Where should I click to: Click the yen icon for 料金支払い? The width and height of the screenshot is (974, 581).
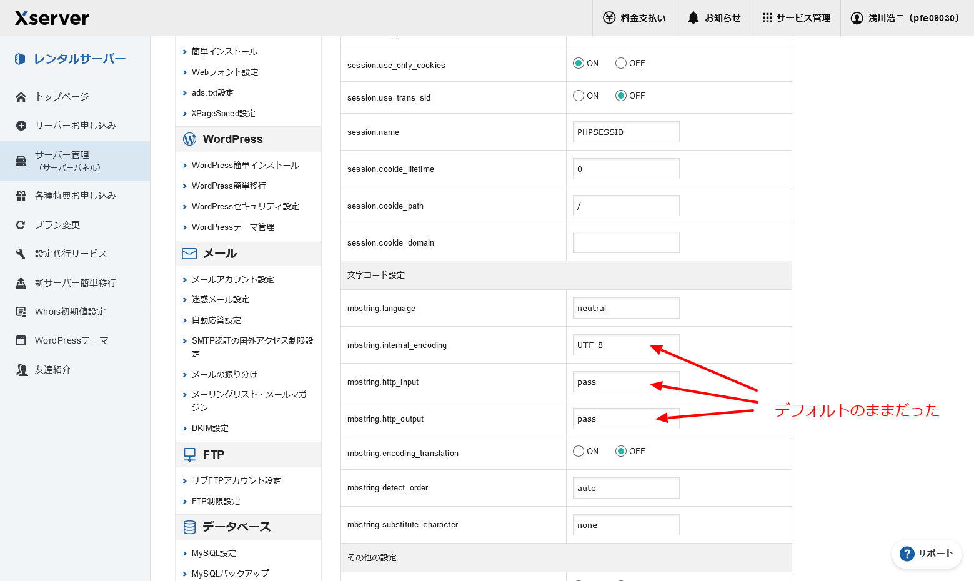click(x=609, y=18)
